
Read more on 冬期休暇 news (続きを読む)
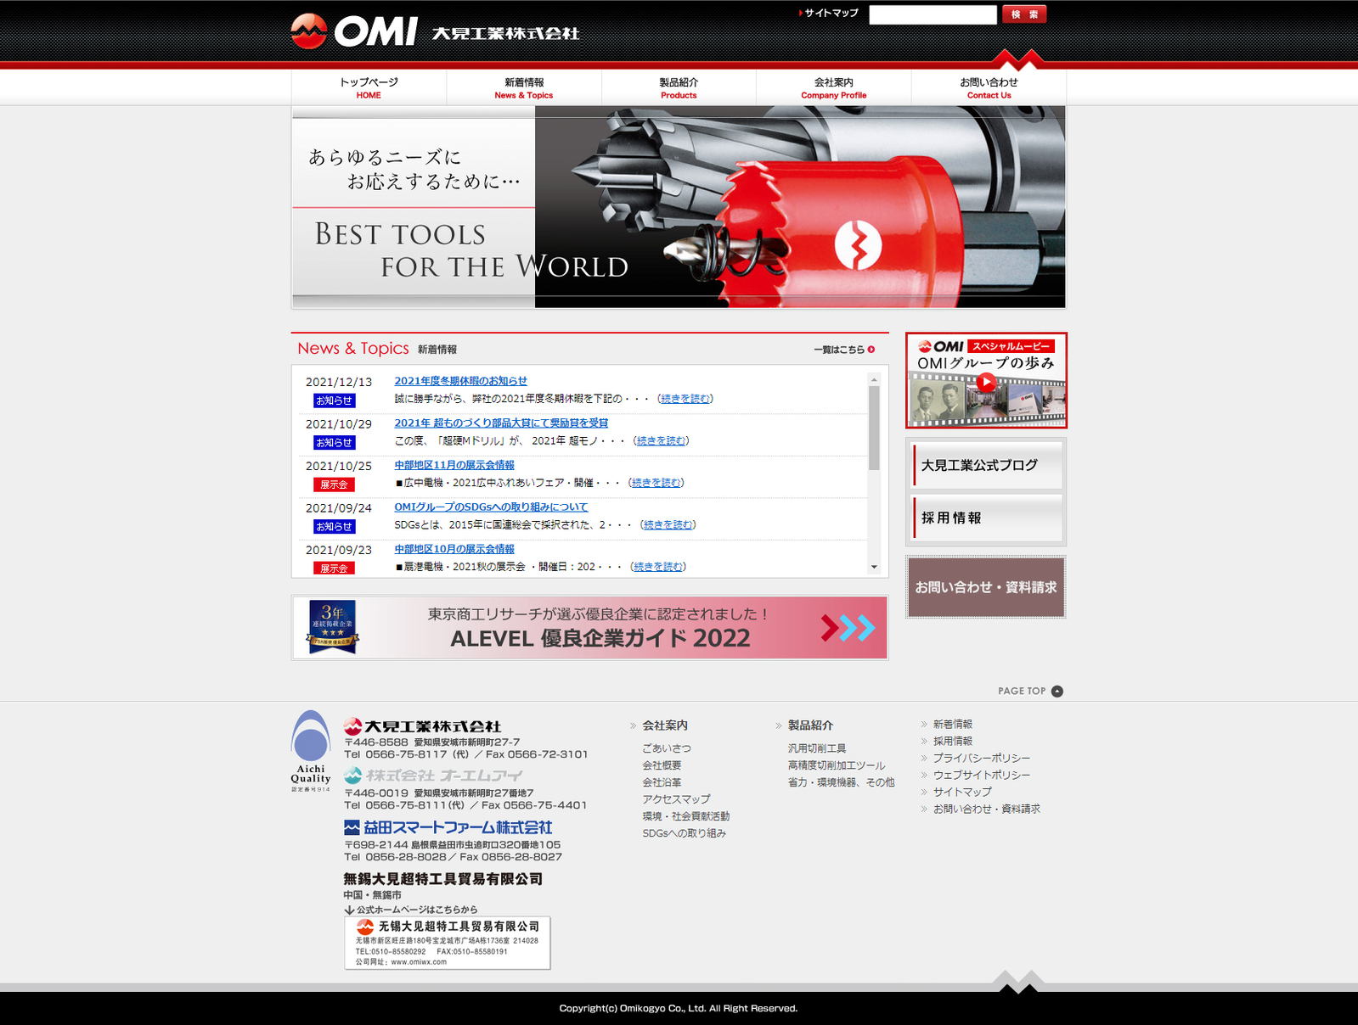click(685, 399)
